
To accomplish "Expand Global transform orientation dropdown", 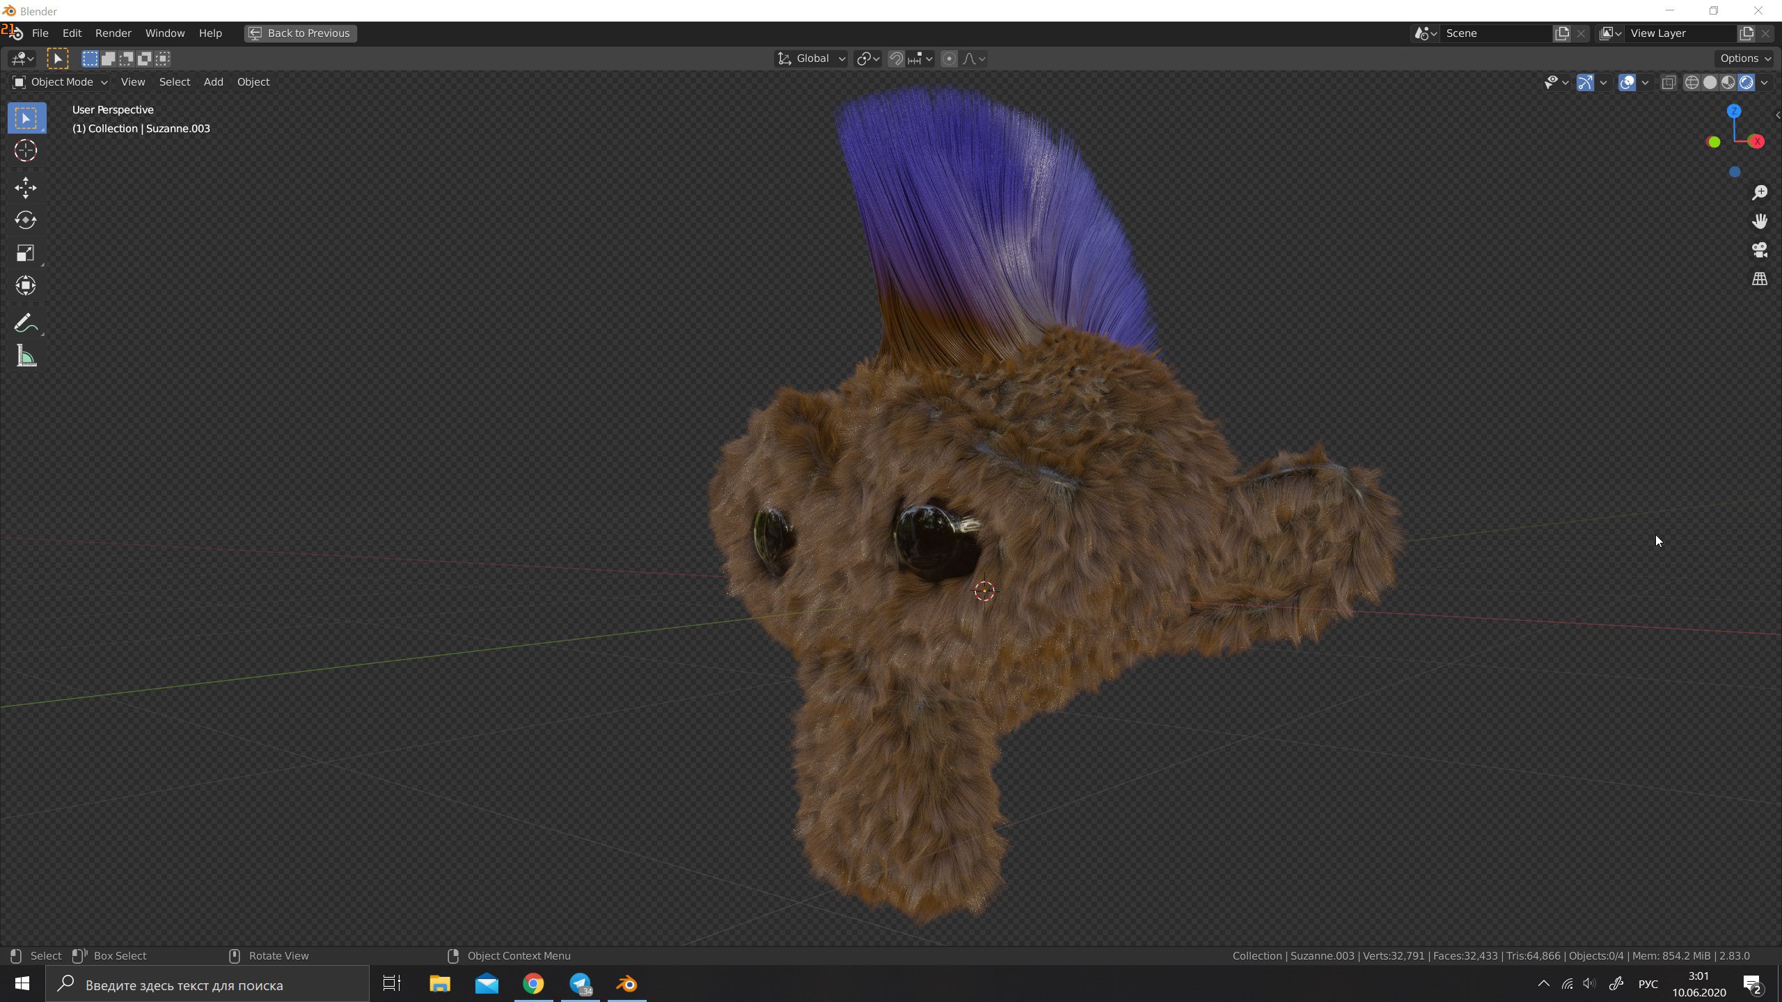I will pyautogui.click(x=812, y=59).
